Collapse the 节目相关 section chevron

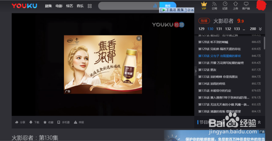pyautogui.click(x=259, y=122)
